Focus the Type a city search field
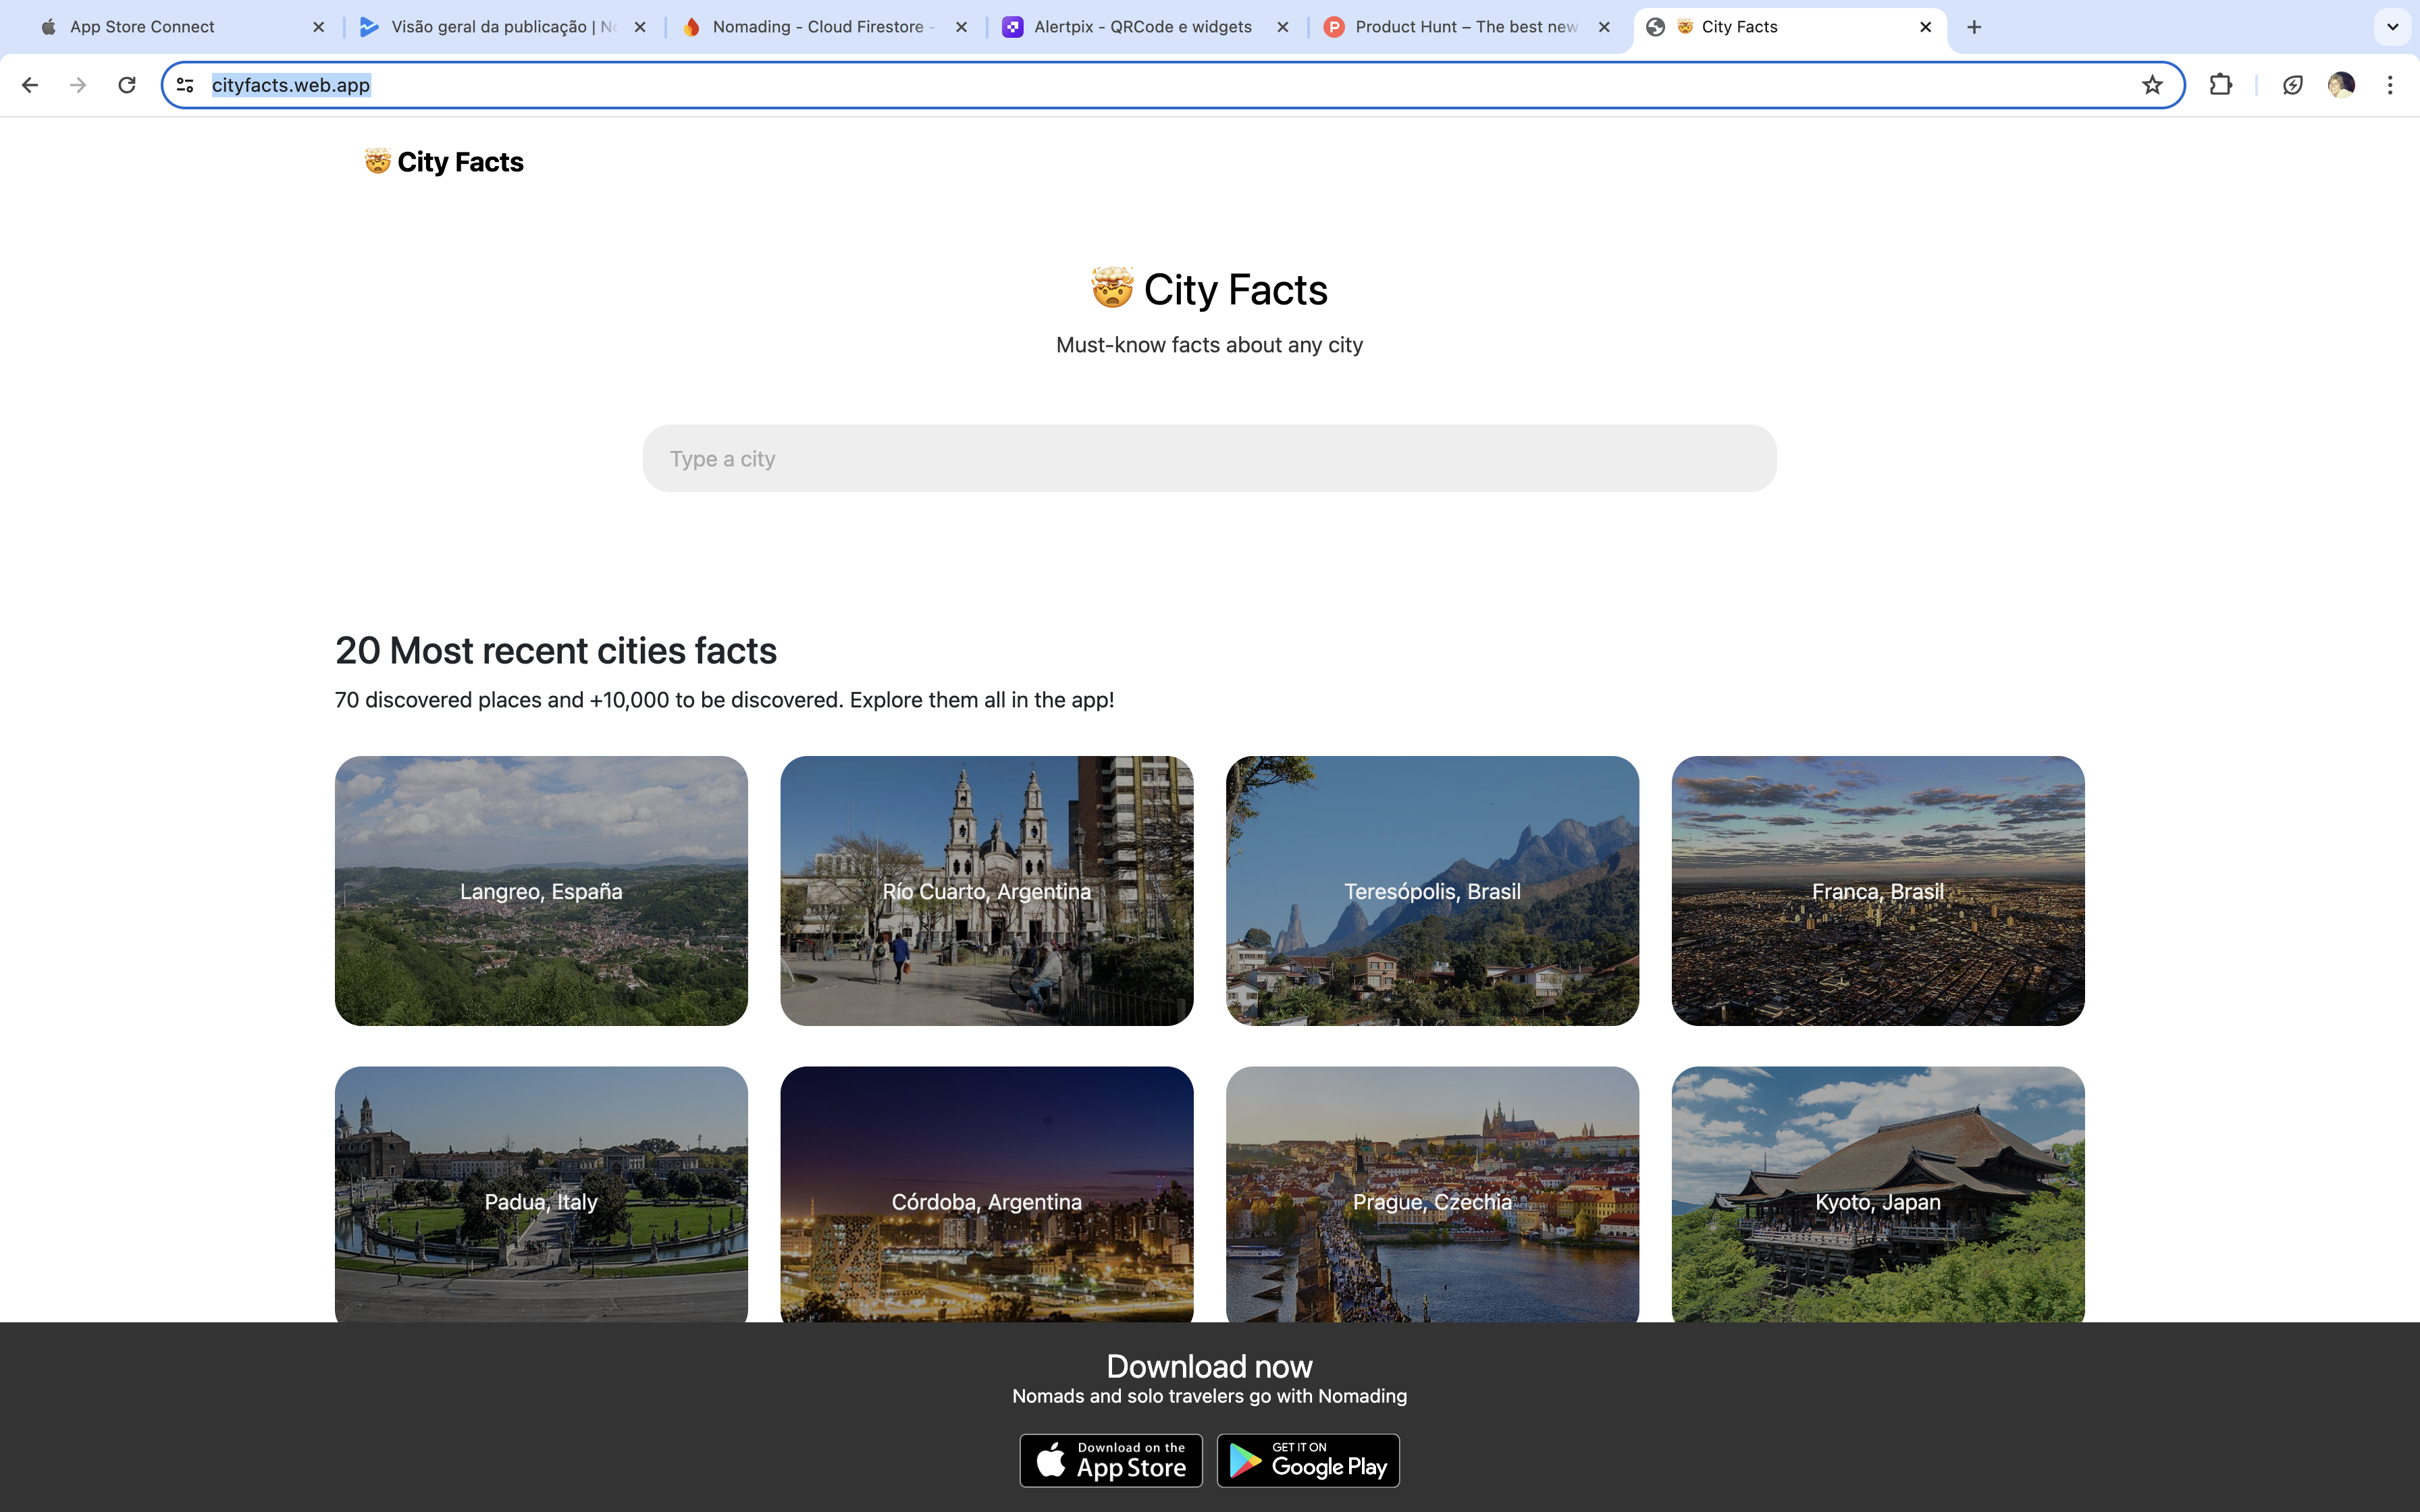 [x=1208, y=458]
